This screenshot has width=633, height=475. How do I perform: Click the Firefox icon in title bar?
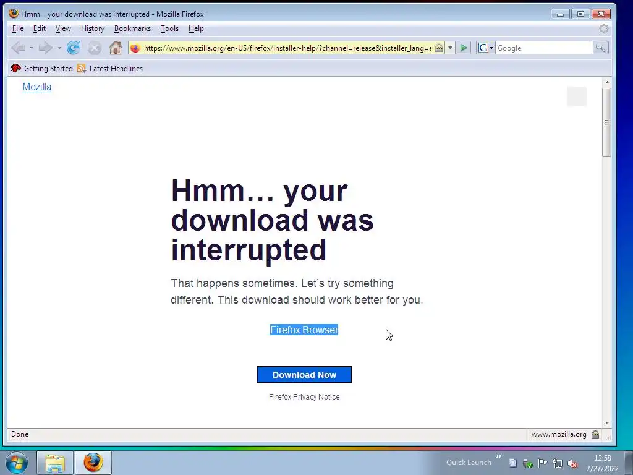click(x=14, y=14)
